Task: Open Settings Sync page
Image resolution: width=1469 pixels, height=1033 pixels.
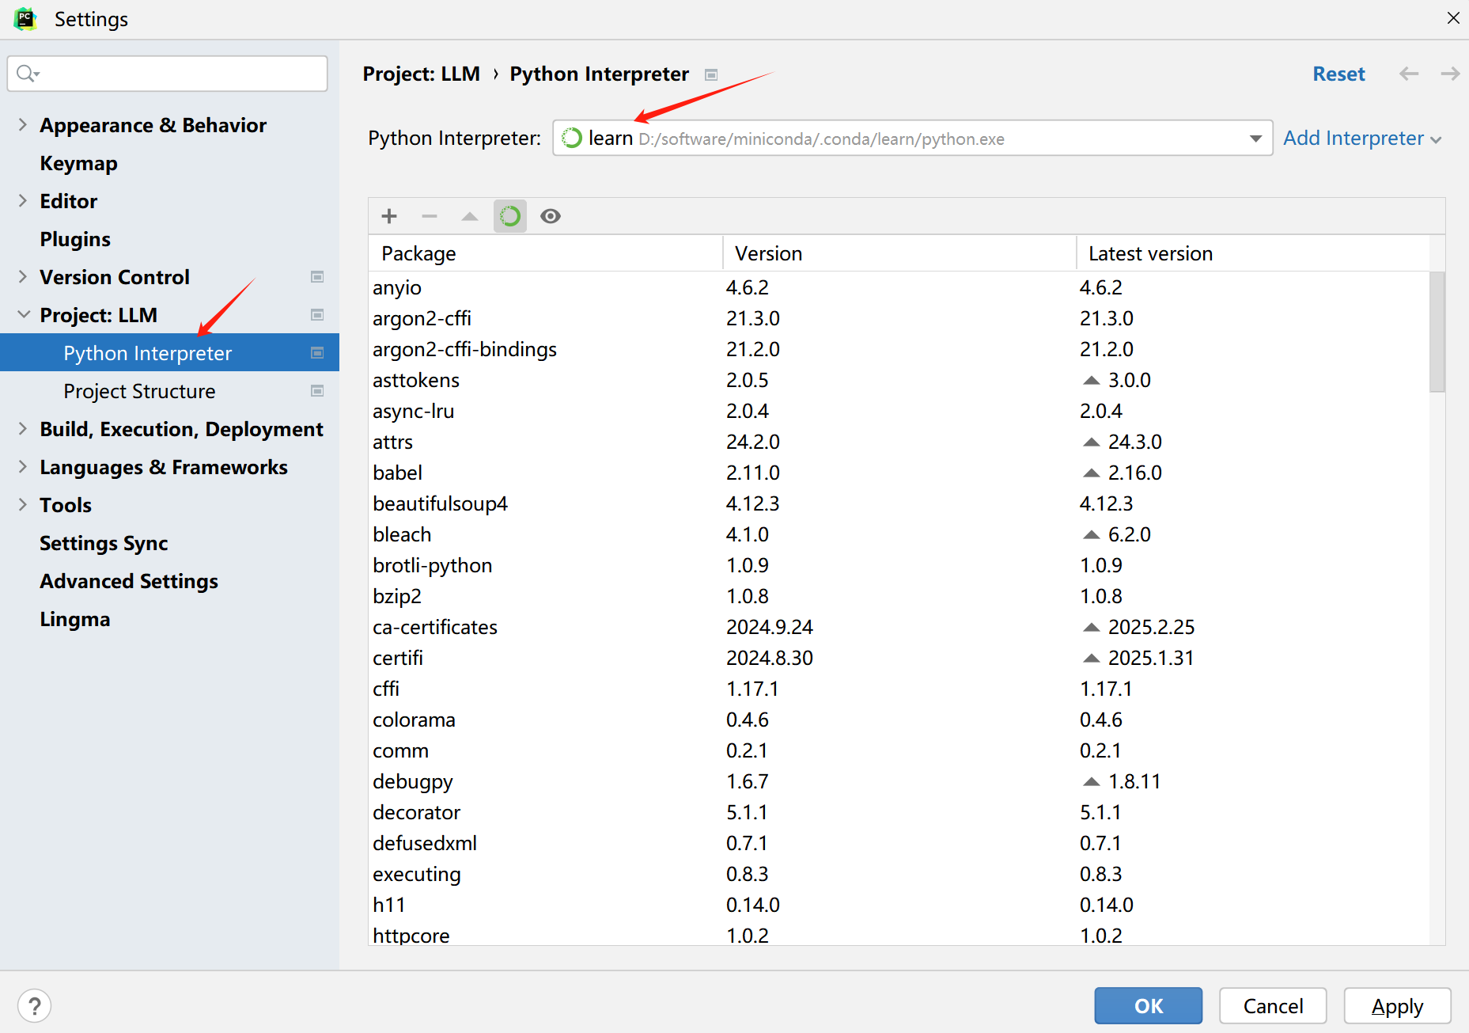Action: (104, 543)
